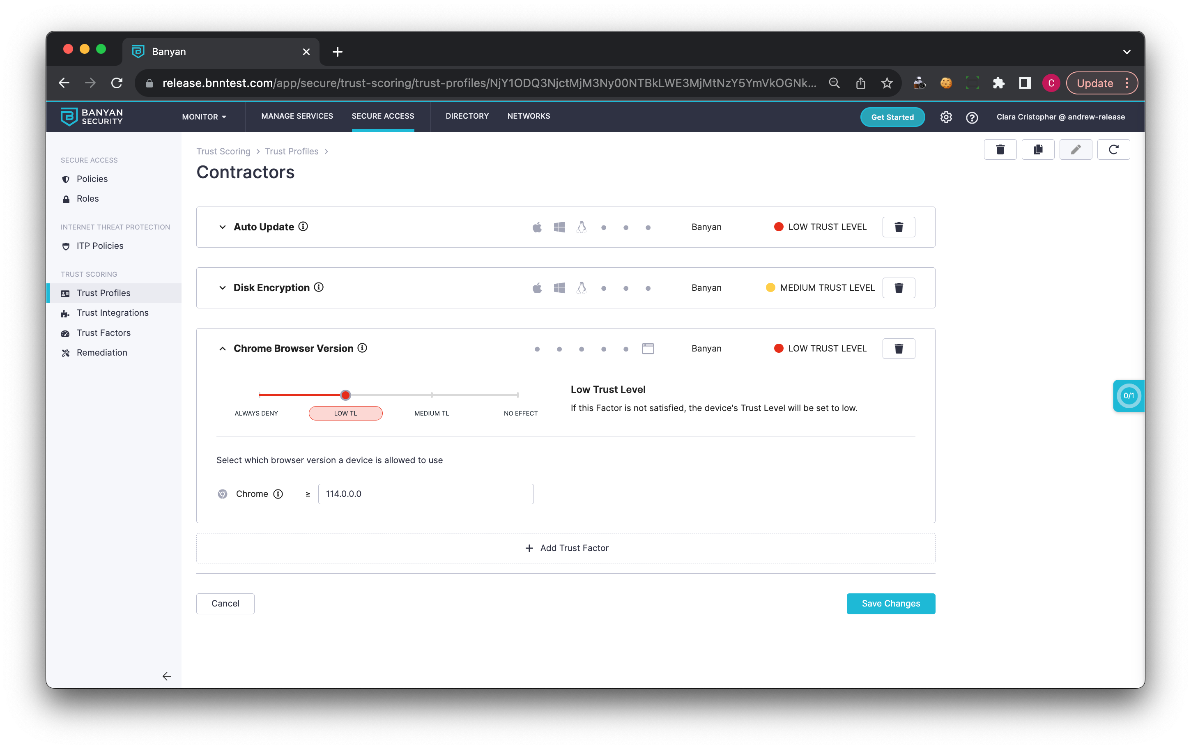1191x749 pixels.
Task: Click the duplicate profile icon at top right
Action: (1038, 149)
